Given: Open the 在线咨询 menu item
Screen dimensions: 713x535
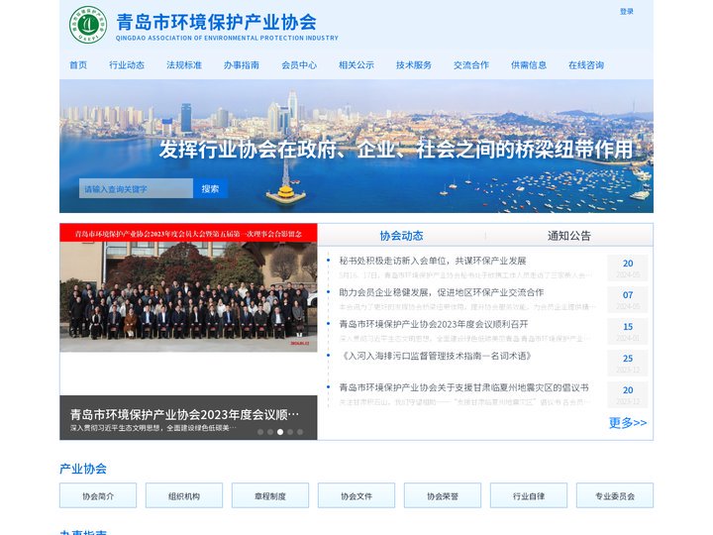Looking at the screenshot, I should click(x=586, y=65).
